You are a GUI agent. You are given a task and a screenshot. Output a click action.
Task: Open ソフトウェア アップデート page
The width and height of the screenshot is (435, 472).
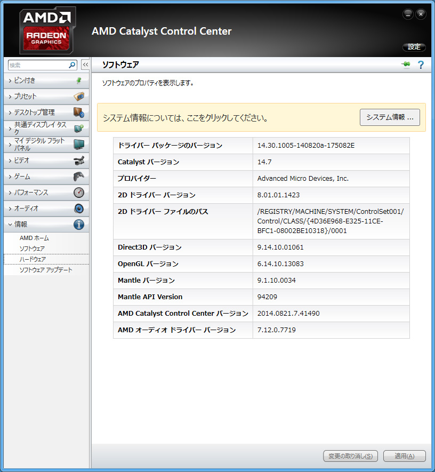[x=46, y=270]
